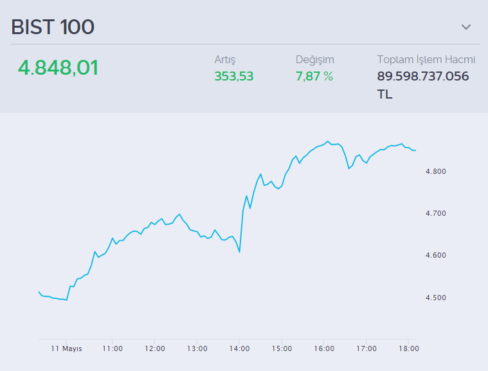Click the 4.600 y-axis label

click(x=436, y=256)
